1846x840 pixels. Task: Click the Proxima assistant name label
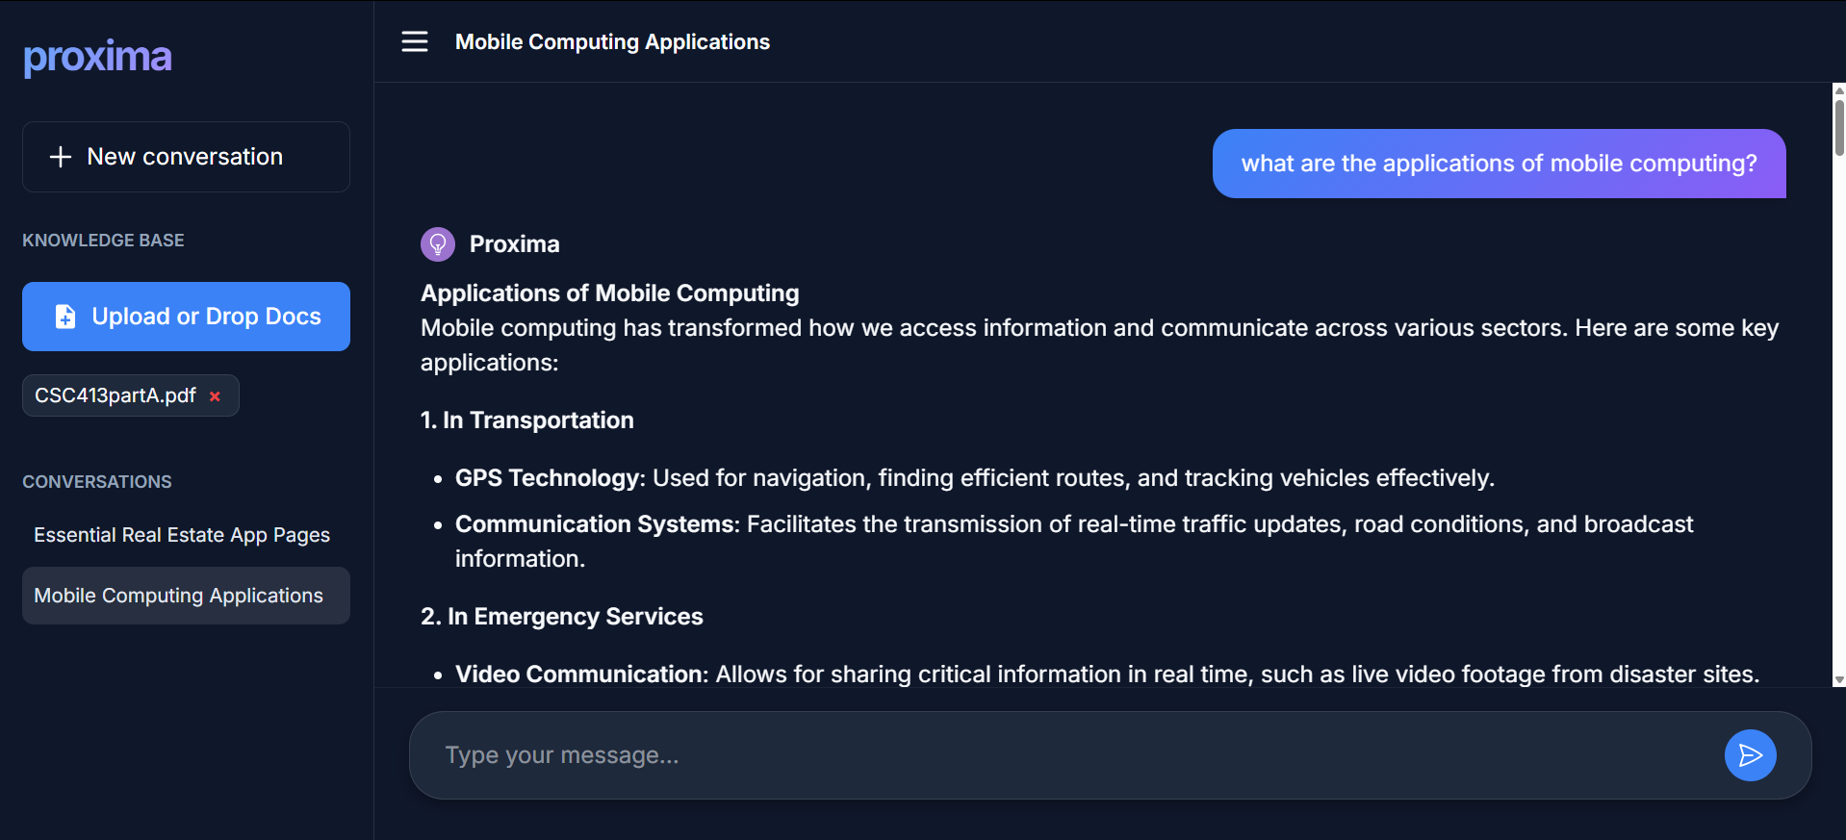(x=514, y=244)
